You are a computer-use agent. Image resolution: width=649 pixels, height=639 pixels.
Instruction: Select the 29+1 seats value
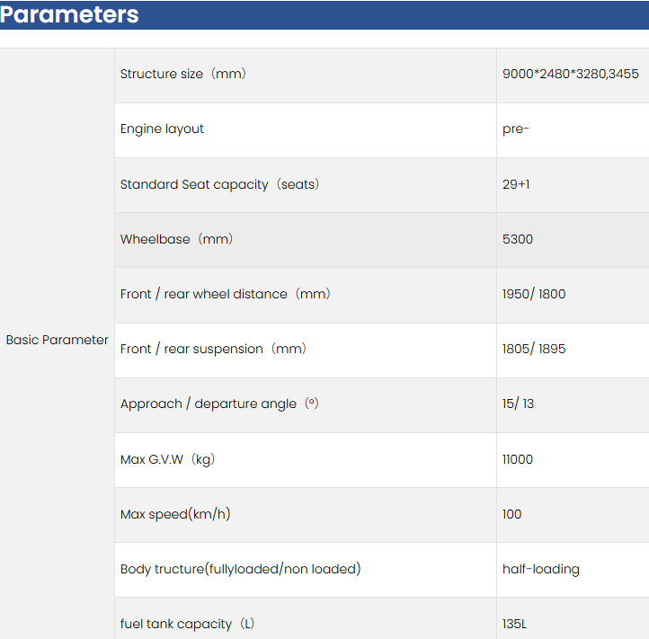(516, 184)
